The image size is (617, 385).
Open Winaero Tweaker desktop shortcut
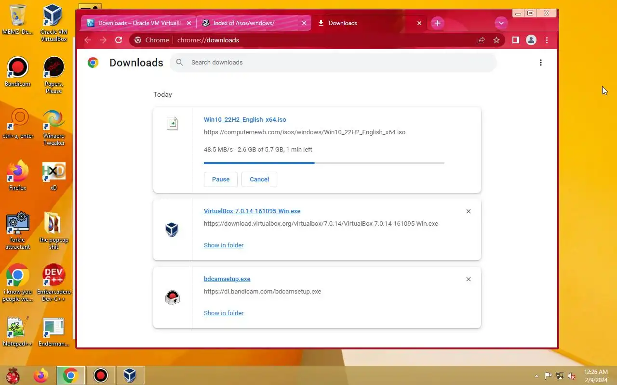54,127
